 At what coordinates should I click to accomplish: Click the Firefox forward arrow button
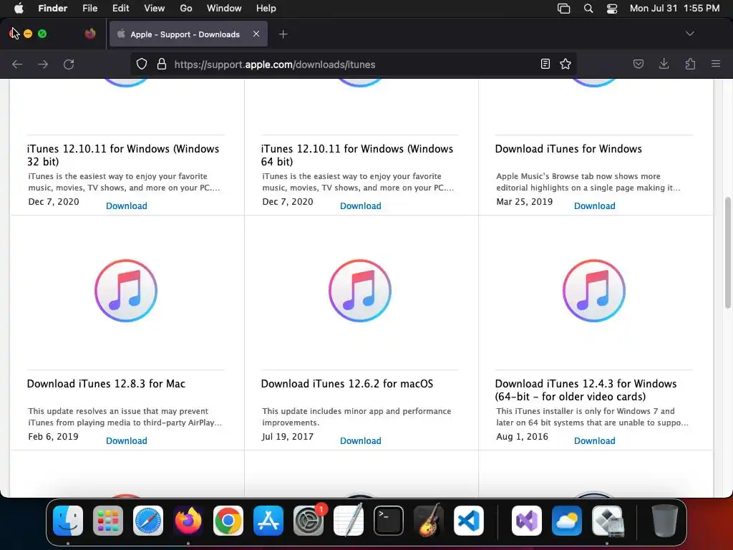(x=43, y=64)
